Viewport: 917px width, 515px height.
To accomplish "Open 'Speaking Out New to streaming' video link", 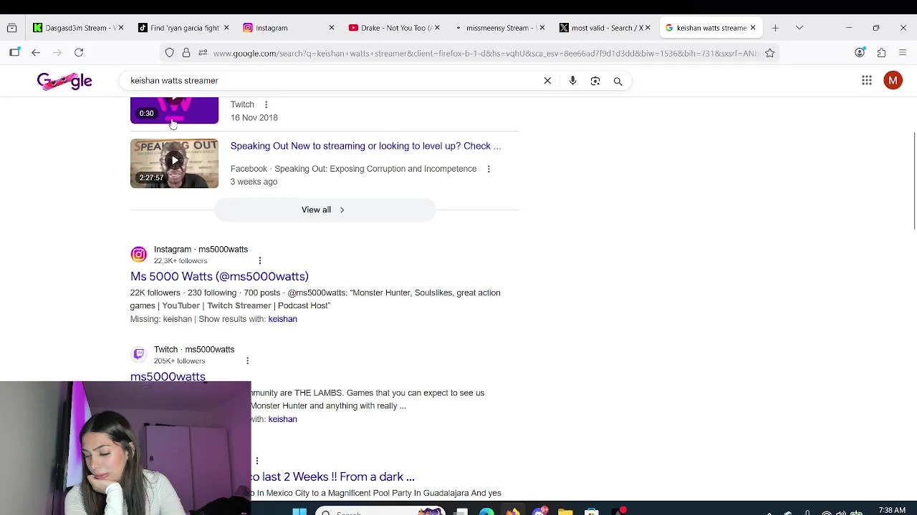I will pos(365,146).
